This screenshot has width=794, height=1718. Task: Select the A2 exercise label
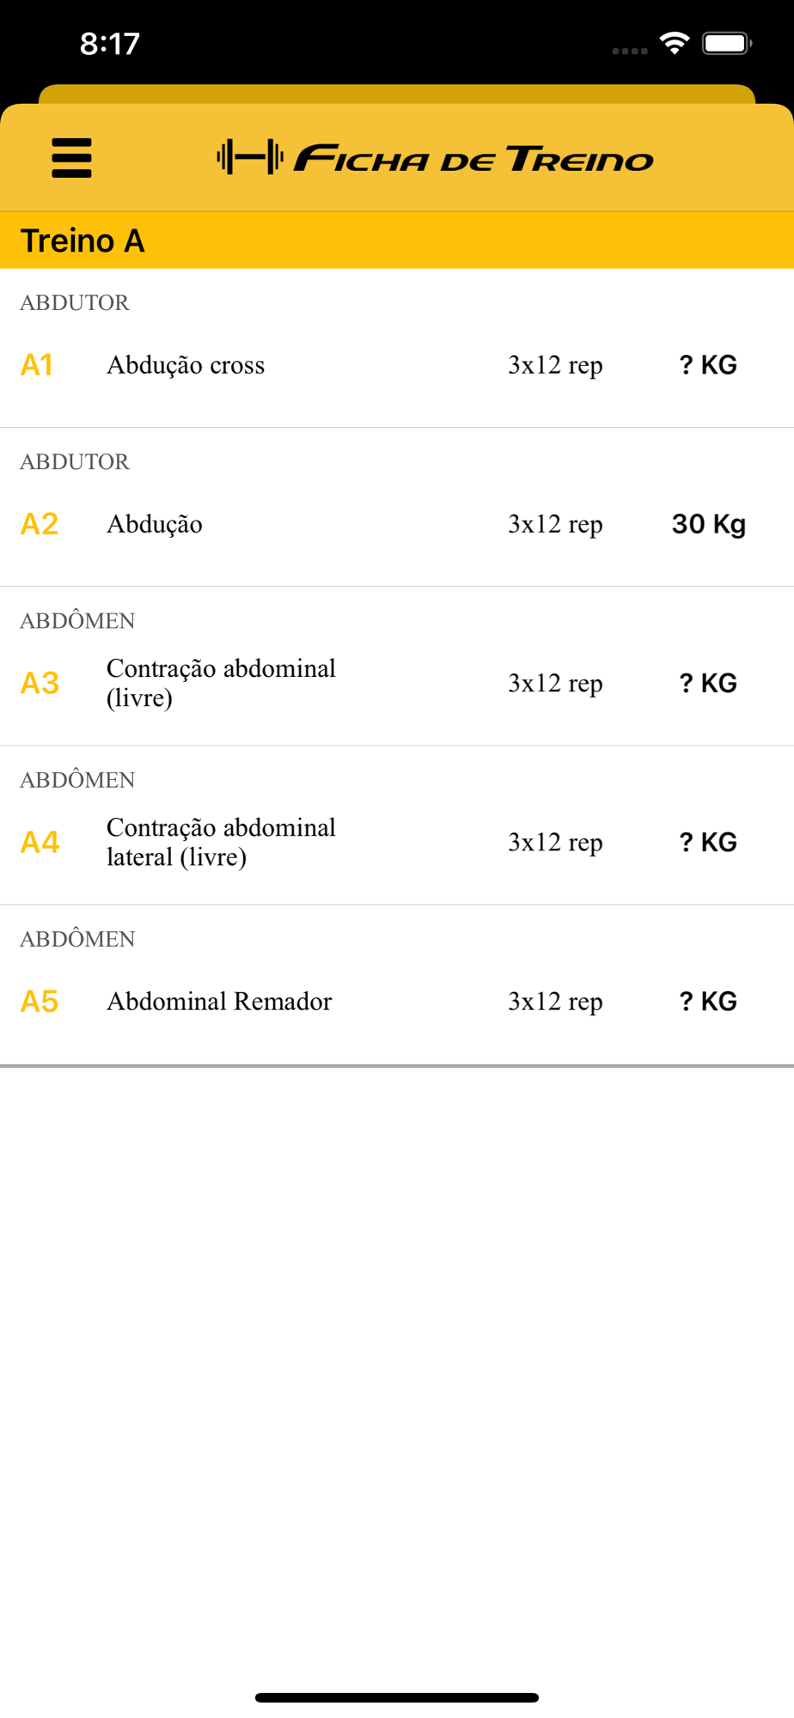pyautogui.click(x=40, y=524)
